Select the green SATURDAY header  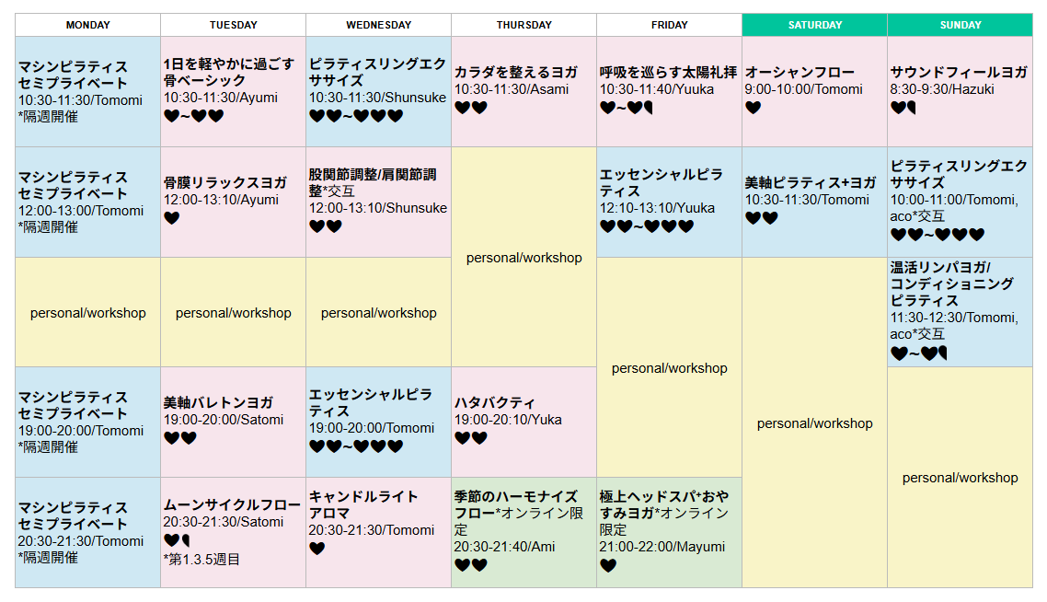click(x=814, y=25)
